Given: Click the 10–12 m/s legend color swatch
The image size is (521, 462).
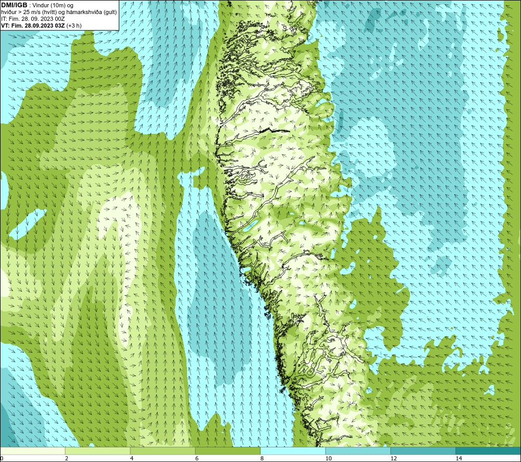Looking at the screenshot, I should pos(358,451).
